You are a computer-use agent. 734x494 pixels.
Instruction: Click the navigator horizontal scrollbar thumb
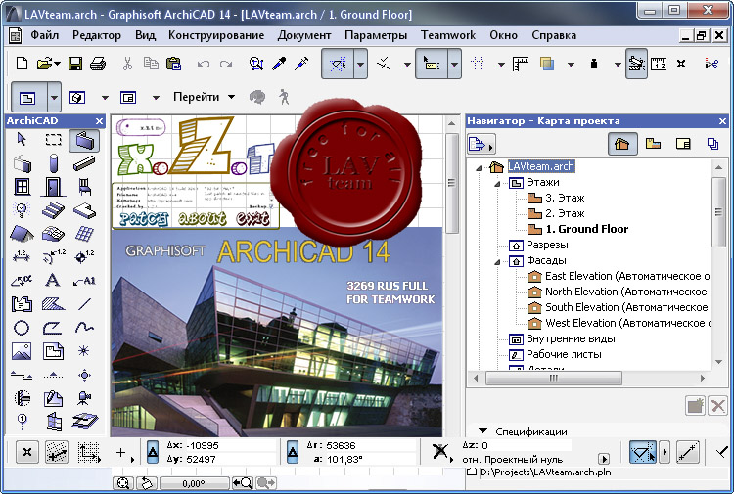[554, 378]
